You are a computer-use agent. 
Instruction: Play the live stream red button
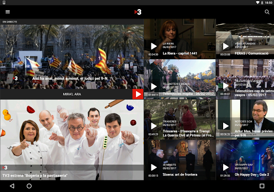point(138,94)
